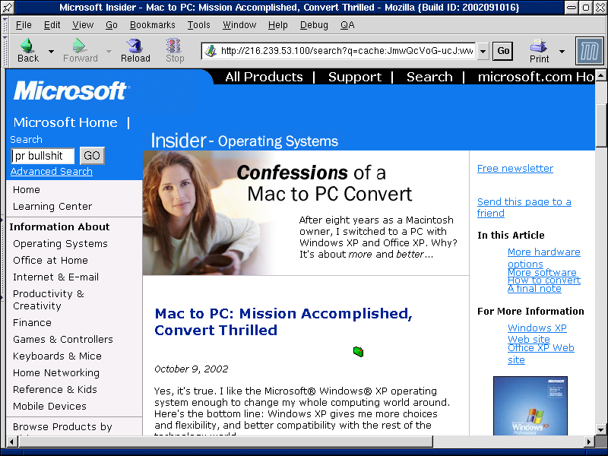Click the horizontal scrollbar left arrow
This screenshot has height=456, width=608.
click(12, 442)
